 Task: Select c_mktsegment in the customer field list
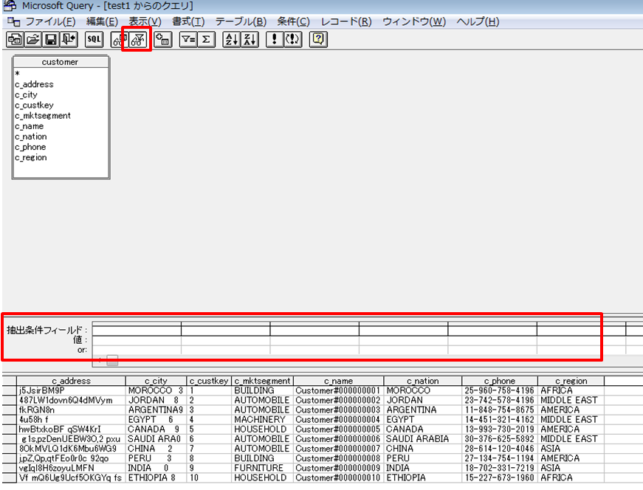click(x=43, y=116)
